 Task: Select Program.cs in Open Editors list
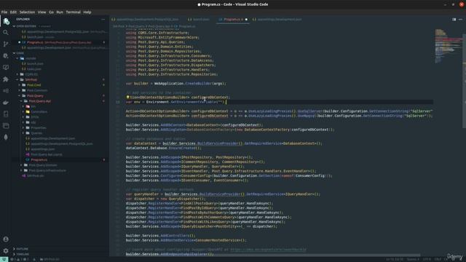[x=60, y=42]
